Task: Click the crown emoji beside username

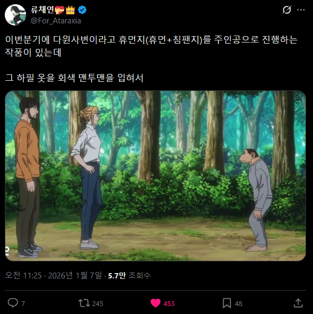Action: coord(70,10)
